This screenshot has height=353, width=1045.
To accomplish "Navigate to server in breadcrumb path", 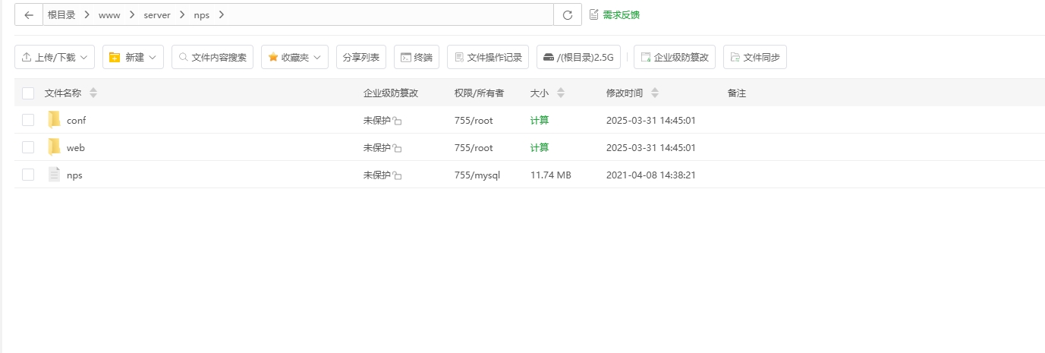I will (x=156, y=15).
